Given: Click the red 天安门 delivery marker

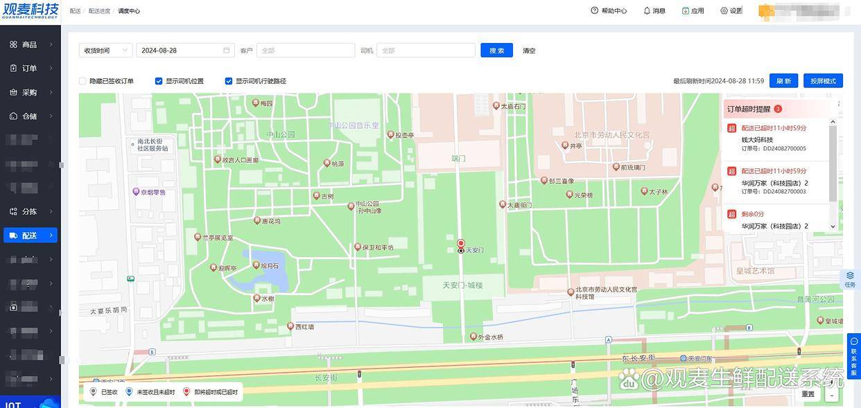Looking at the screenshot, I should tap(461, 244).
